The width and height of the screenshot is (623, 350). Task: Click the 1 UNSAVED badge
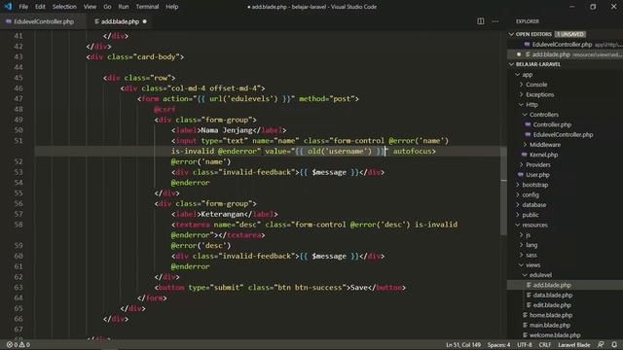(570, 34)
